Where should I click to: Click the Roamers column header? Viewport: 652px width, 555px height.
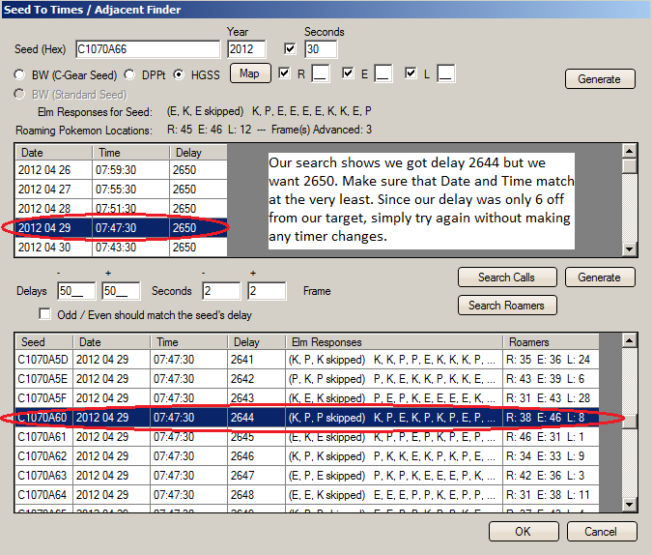click(x=551, y=342)
